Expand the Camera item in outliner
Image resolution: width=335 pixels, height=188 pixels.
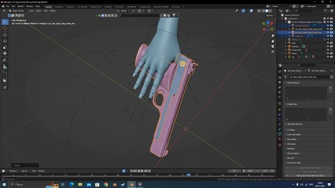click(x=286, y=46)
